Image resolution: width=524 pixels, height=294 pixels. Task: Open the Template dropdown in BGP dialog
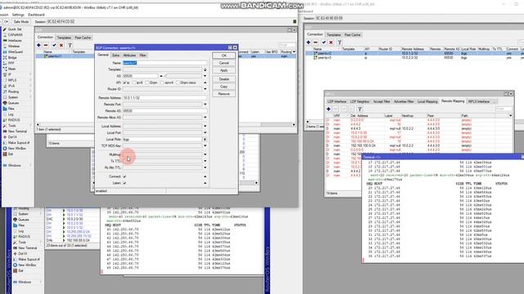pos(205,69)
